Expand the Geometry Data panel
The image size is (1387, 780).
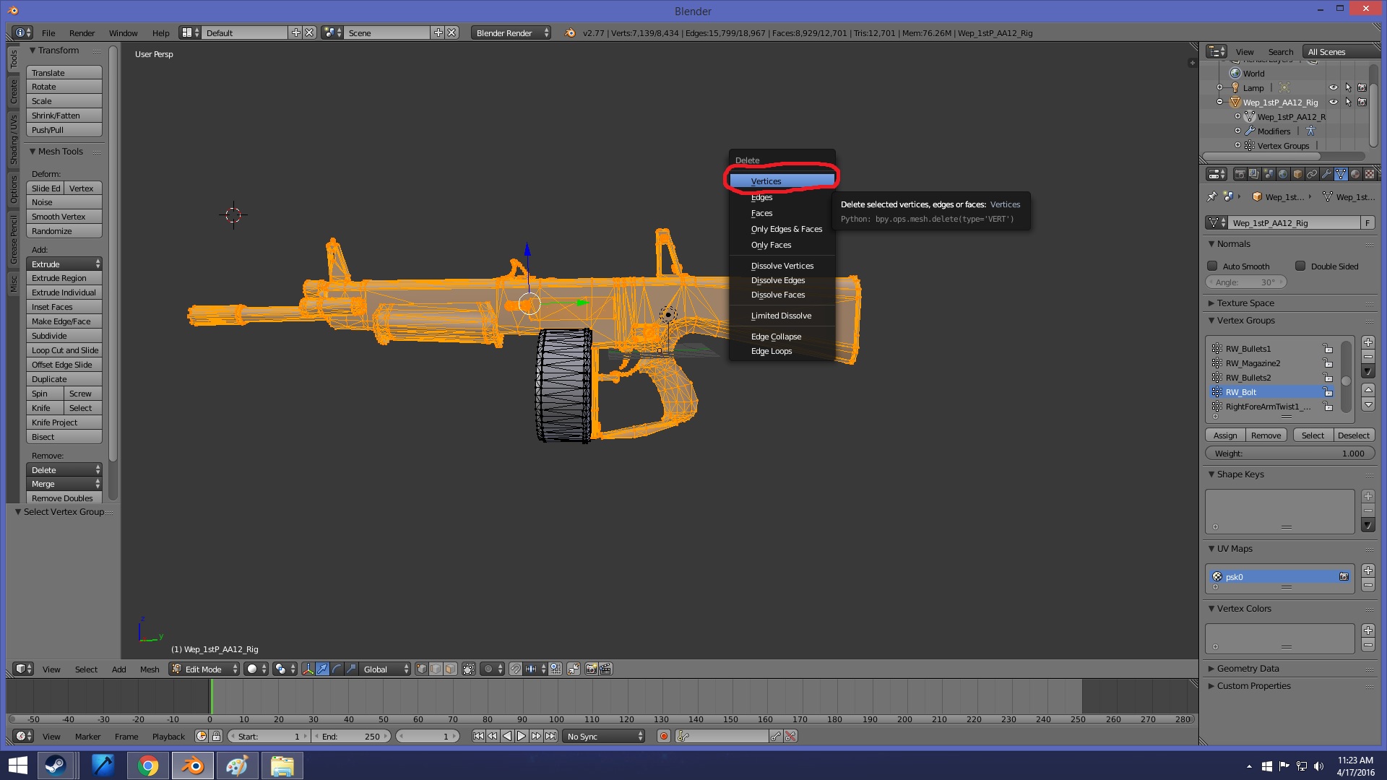click(x=1248, y=668)
